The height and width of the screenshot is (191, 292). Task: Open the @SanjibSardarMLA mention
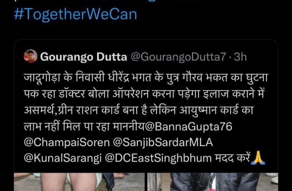point(163,143)
